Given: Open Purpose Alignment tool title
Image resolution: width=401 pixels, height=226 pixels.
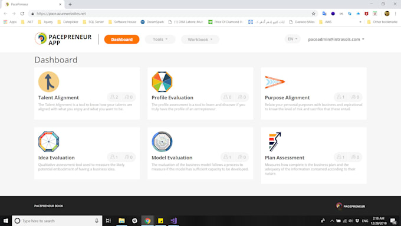Looking at the screenshot, I should point(287,97).
